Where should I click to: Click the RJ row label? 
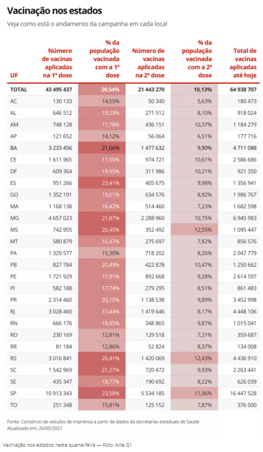(13, 311)
